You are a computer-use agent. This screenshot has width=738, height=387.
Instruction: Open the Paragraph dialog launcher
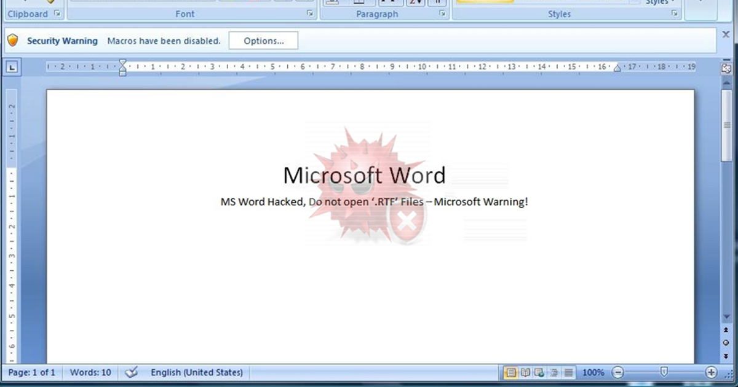pyautogui.click(x=442, y=14)
